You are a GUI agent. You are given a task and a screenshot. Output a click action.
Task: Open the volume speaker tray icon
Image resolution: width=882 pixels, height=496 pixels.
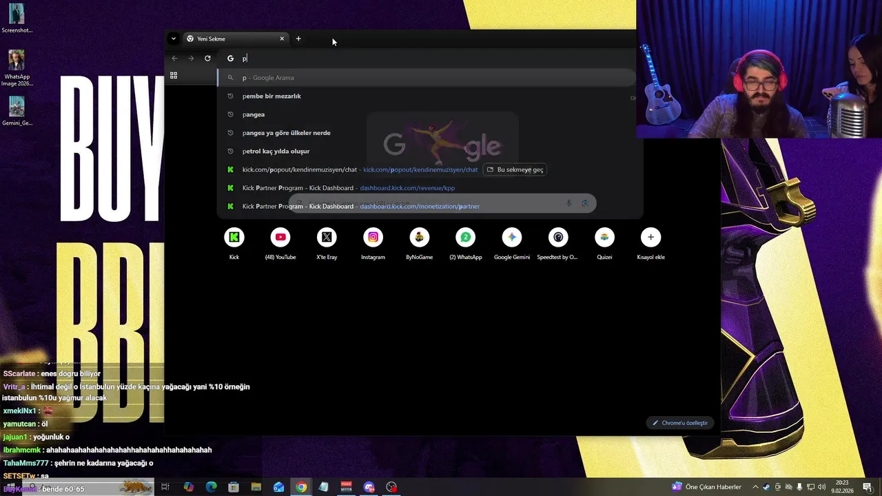click(821, 487)
